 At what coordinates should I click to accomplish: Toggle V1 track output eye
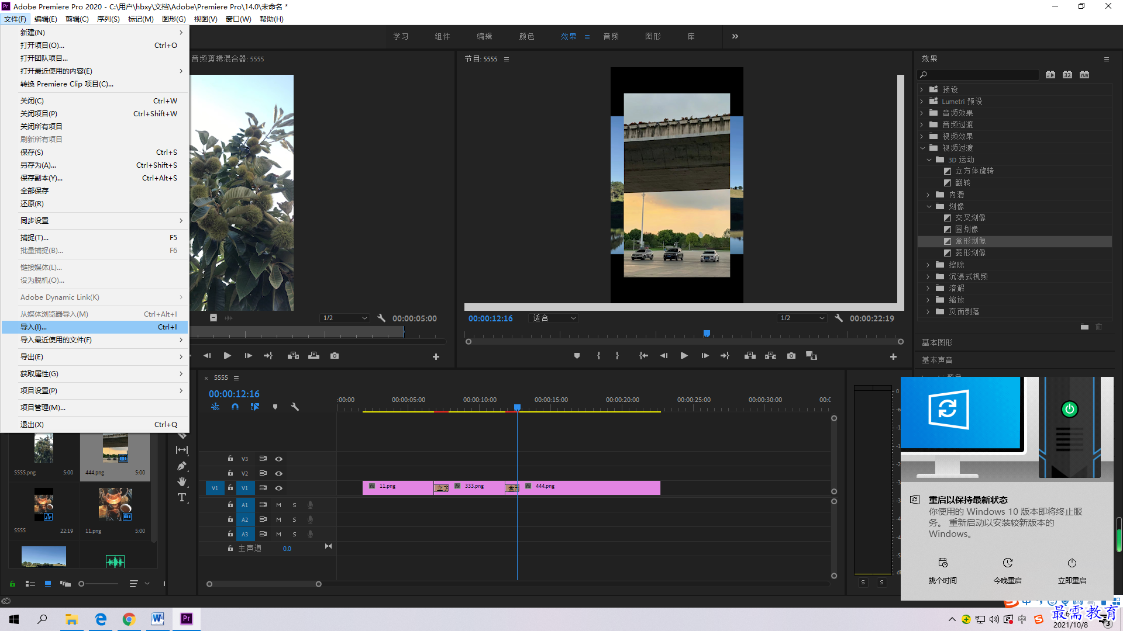279,488
